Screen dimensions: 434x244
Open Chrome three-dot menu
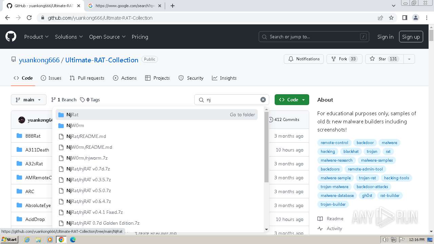click(x=426, y=18)
